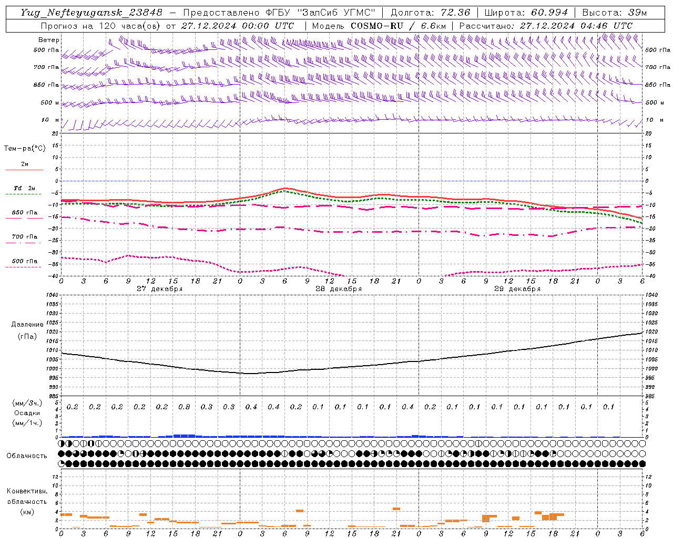Click the left '10 м' wind level label

(50, 120)
